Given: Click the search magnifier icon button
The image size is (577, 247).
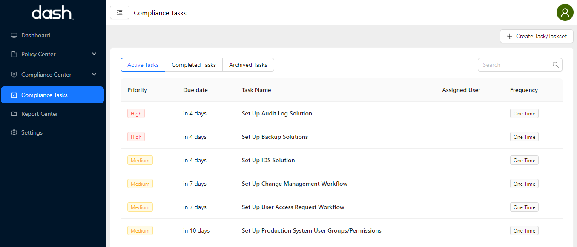Looking at the screenshot, I should pos(555,65).
